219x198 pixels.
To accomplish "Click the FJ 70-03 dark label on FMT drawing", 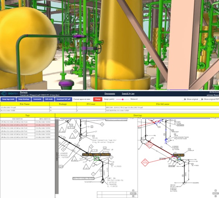I will [179, 155].
